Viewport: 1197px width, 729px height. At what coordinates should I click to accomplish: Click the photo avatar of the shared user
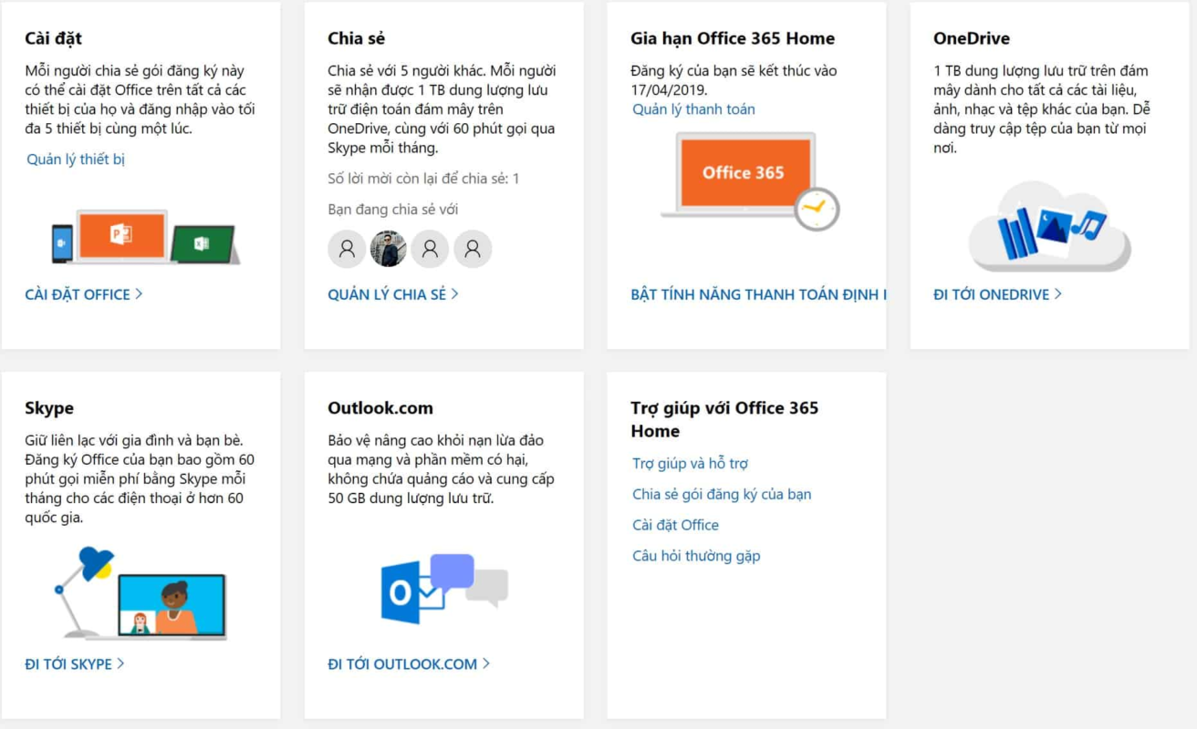coord(389,249)
